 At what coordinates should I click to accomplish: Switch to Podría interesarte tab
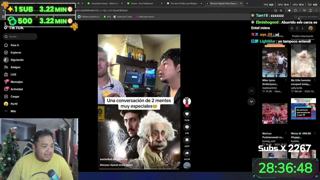point(302,36)
